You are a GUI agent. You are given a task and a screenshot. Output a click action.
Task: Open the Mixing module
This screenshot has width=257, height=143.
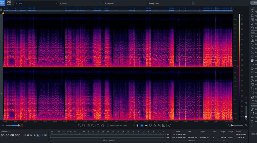[x=254, y=69]
